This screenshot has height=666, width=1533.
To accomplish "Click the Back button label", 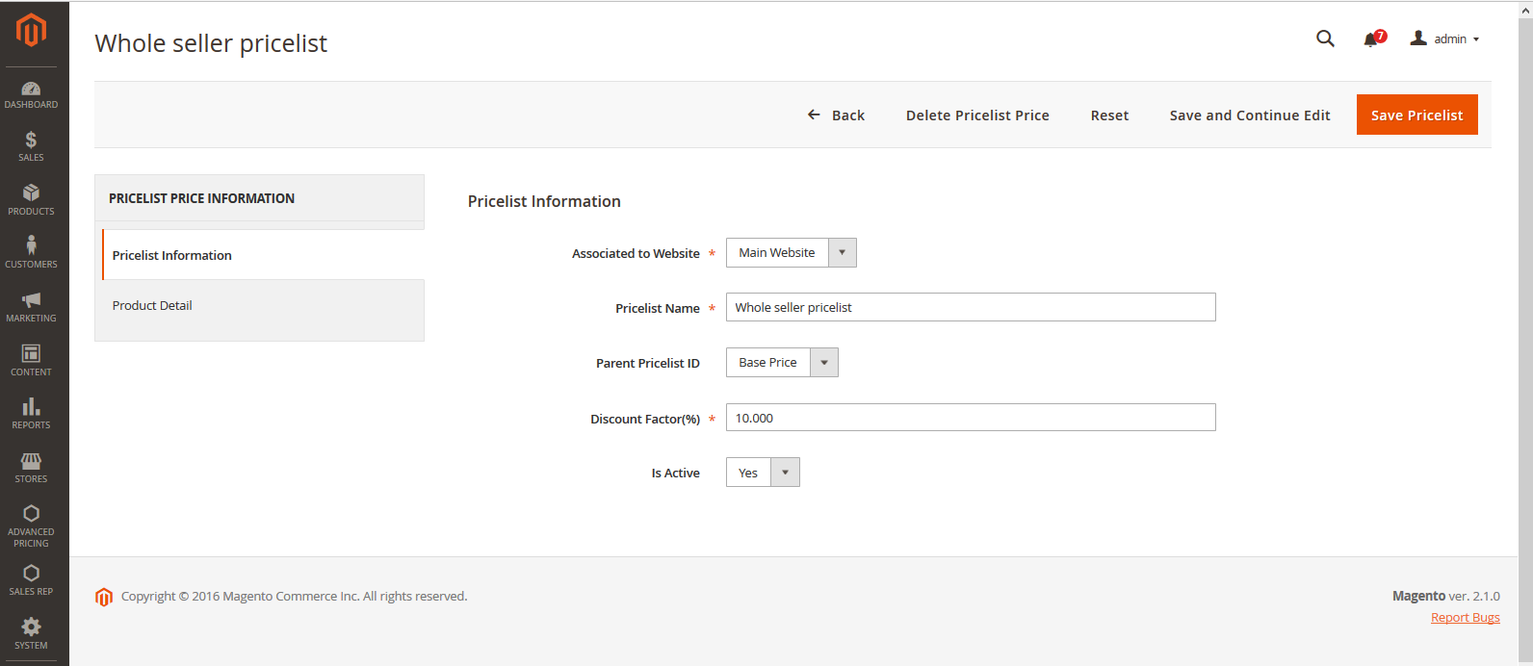I will pos(848,115).
